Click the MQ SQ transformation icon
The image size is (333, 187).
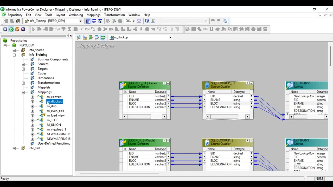(171, 29)
